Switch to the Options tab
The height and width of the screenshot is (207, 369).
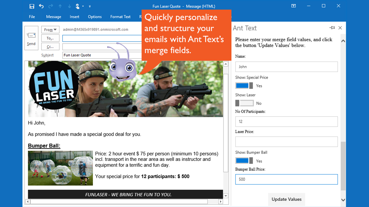(95, 17)
